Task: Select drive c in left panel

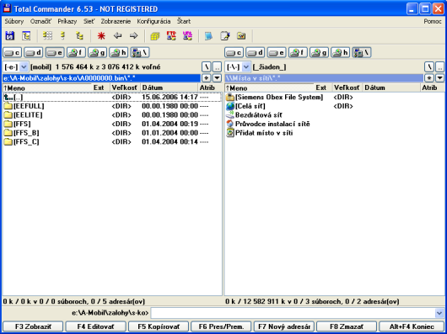Action: point(13,53)
